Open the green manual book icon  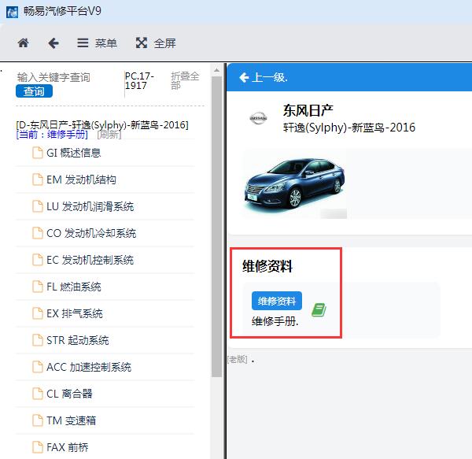point(319,310)
